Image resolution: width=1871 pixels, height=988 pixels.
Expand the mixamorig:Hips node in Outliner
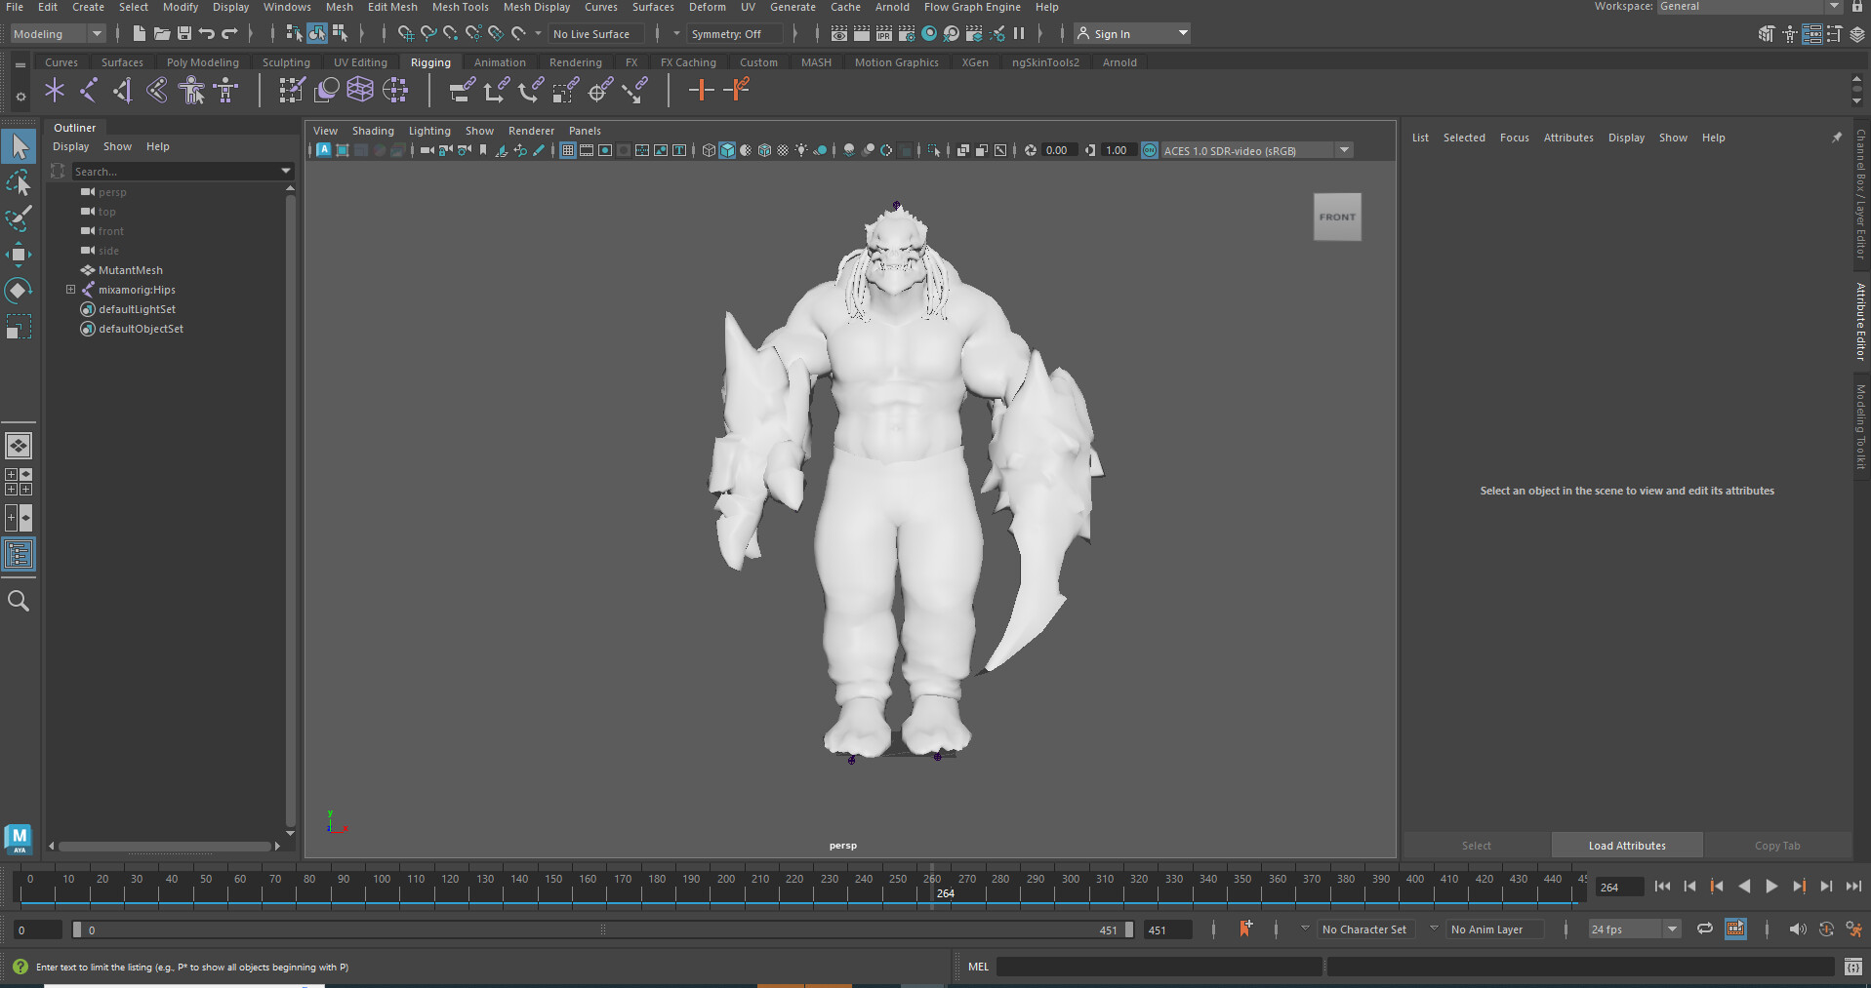pyautogui.click(x=70, y=290)
